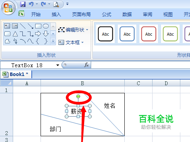The height and width of the screenshot is (142, 190).
Task: Apply the black outline Abc shape style
Action: (x=105, y=34)
